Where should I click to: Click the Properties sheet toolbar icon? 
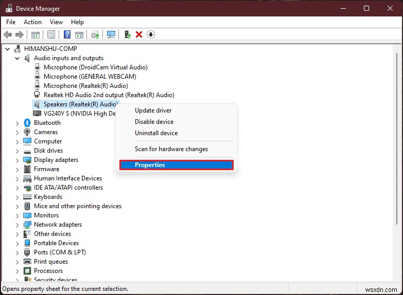click(51, 34)
